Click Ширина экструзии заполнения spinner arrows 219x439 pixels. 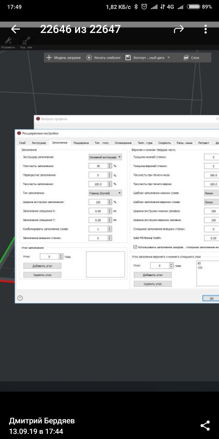click(x=110, y=202)
